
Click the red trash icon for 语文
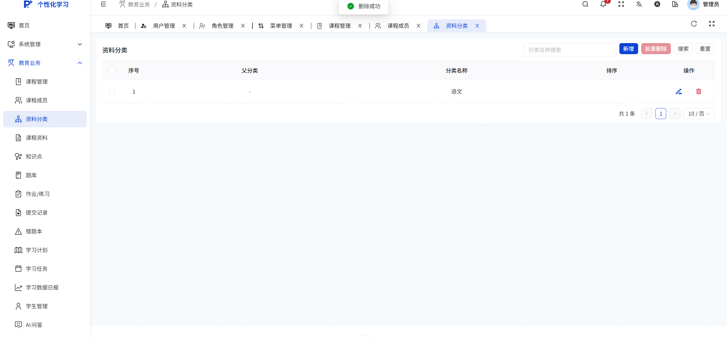click(699, 91)
